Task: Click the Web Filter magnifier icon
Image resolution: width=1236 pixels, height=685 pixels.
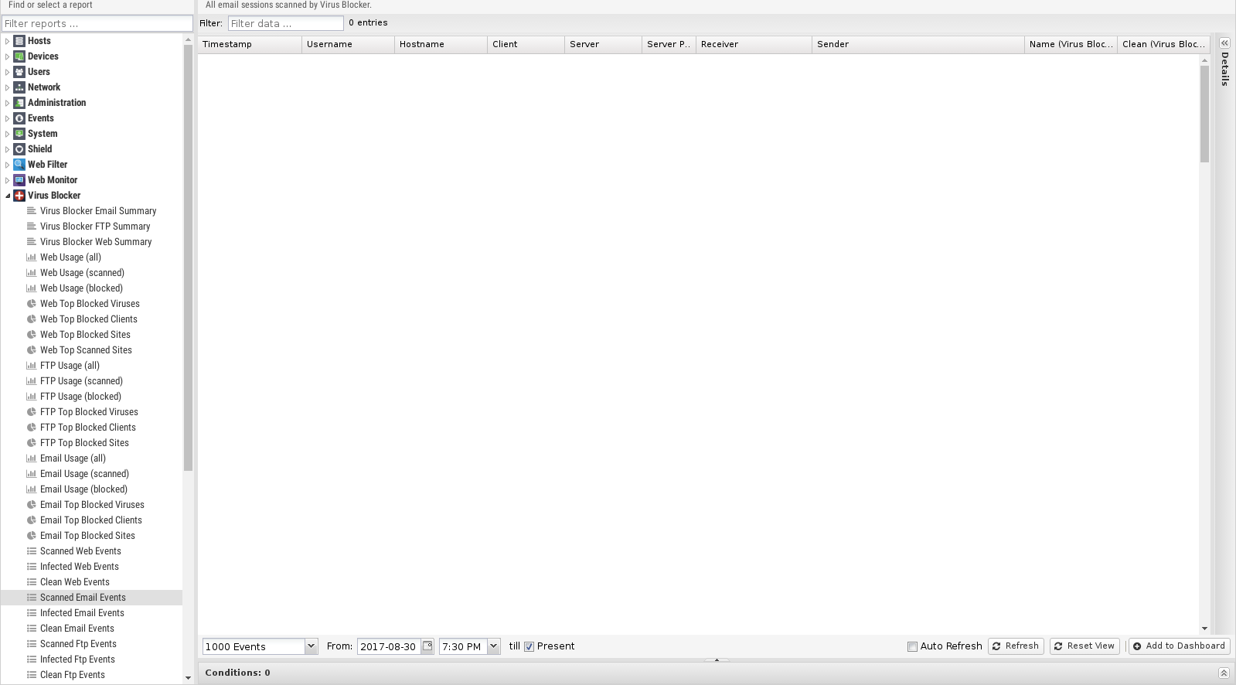Action: [x=19, y=165]
